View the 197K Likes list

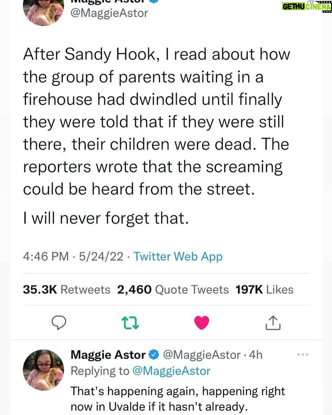pyautogui.click(x=264, y=290)
